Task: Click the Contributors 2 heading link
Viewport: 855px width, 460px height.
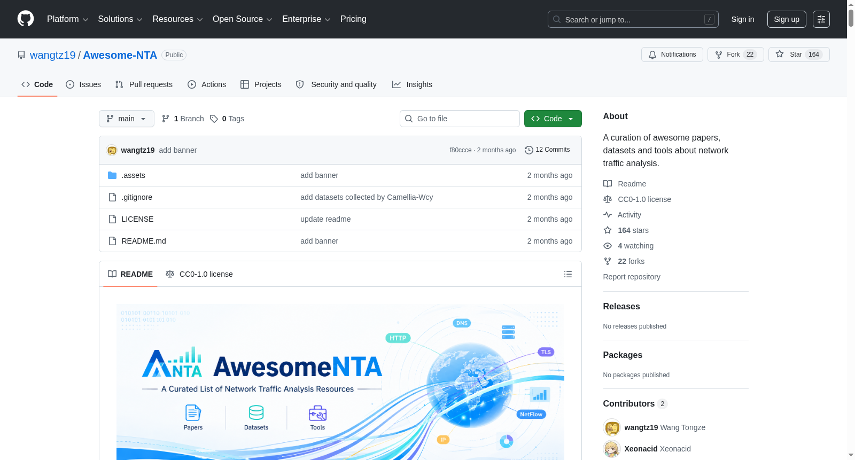Action: click(x=635, y=404)
